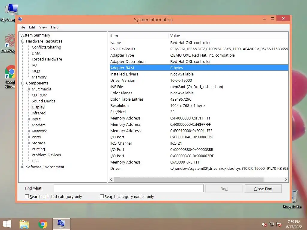Click the horizontal scrollbar right arrow
Screen dimensions: 307x230
pos(285,180)
